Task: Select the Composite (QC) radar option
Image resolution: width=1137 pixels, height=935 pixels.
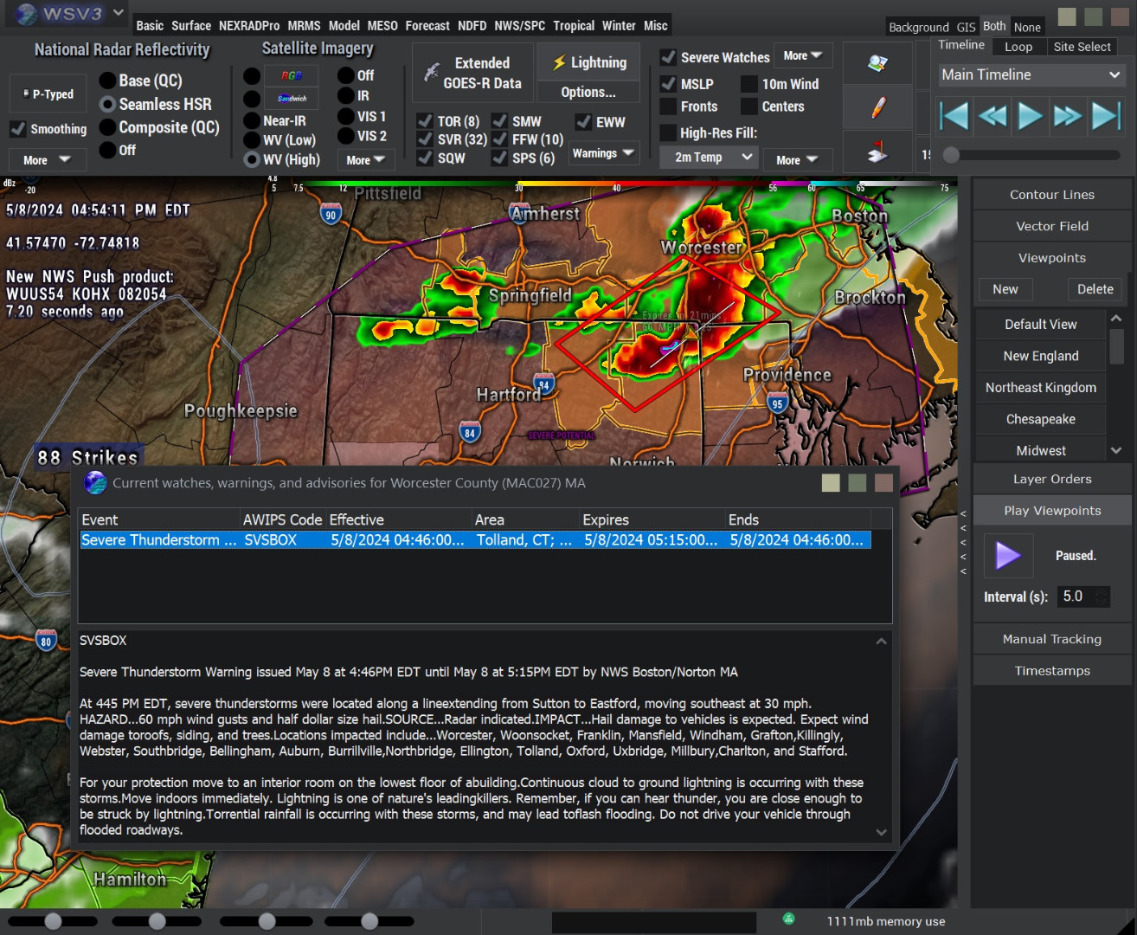Action: tap(107, 127)
